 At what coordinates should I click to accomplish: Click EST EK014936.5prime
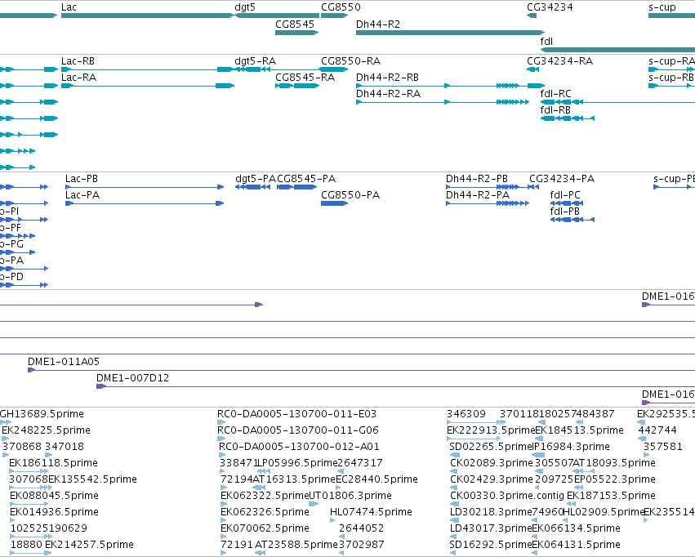click(54, 513)
